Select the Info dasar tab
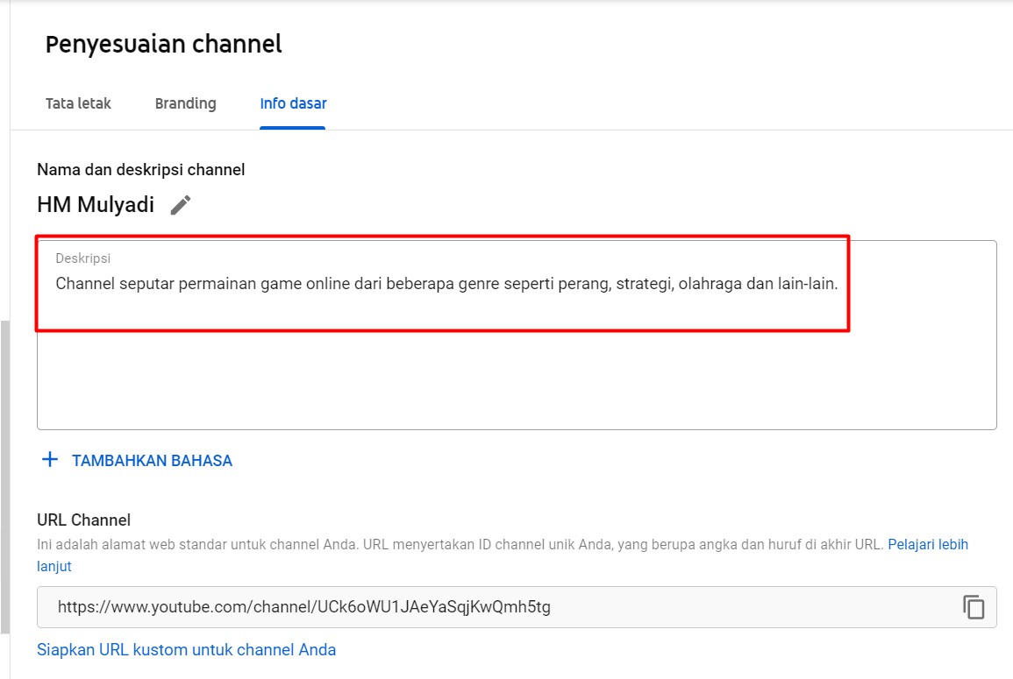Image resolution: width=1013 pixels, height=679 pixels. click(x=293, y=103)
